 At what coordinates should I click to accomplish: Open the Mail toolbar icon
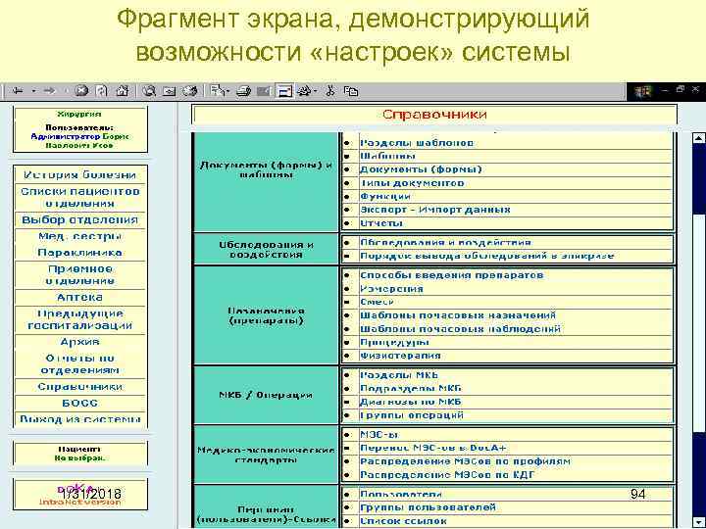[220, 91]
